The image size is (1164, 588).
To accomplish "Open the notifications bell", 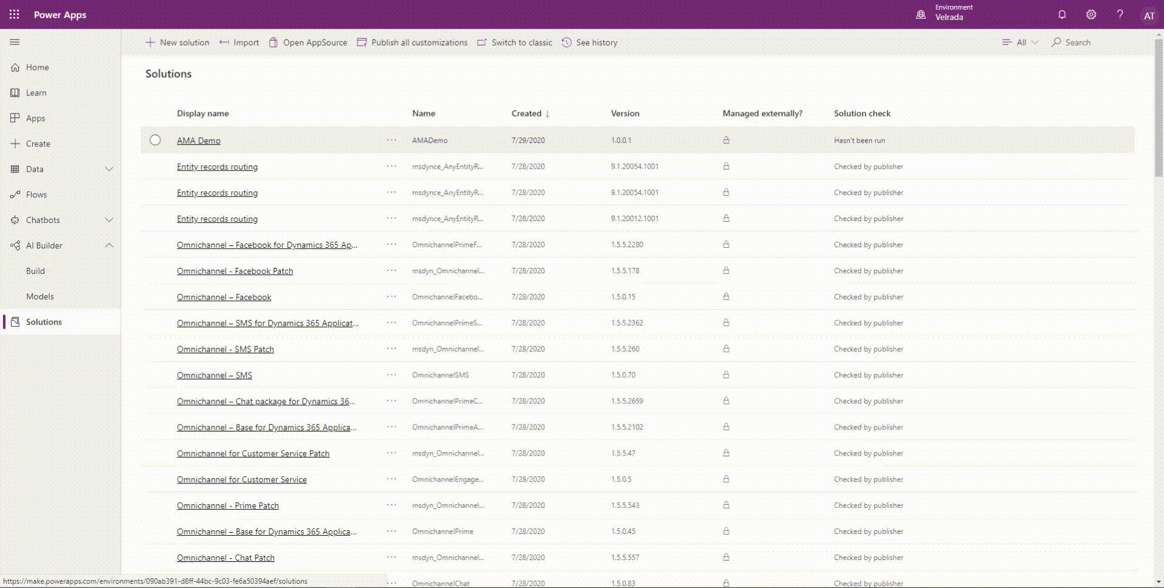I will [x=1061, y=14].
